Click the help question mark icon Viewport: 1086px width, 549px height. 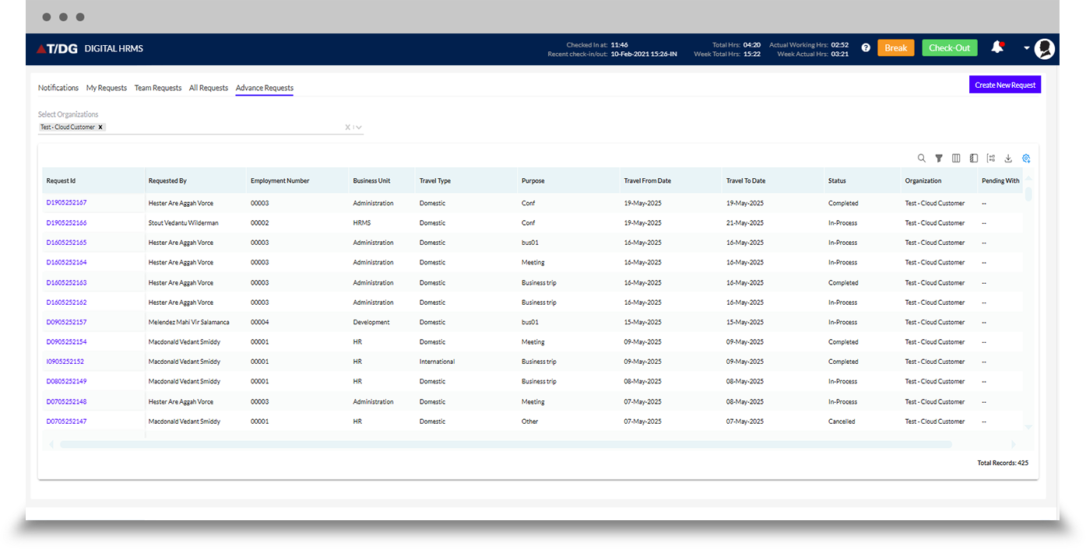click(x=866, y=48)
